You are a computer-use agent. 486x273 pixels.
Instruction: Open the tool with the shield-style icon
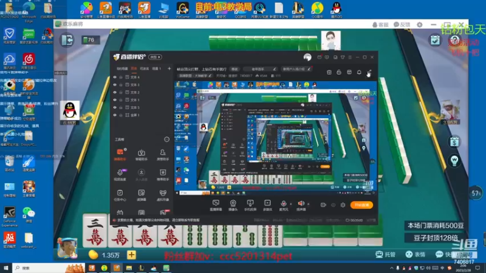click(142, 154)
